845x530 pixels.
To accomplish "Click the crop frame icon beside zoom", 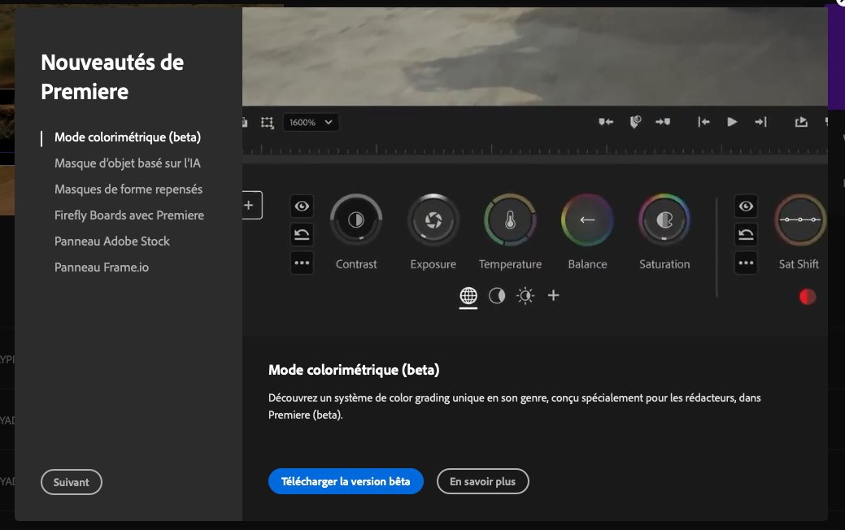I will coord(268,123).
